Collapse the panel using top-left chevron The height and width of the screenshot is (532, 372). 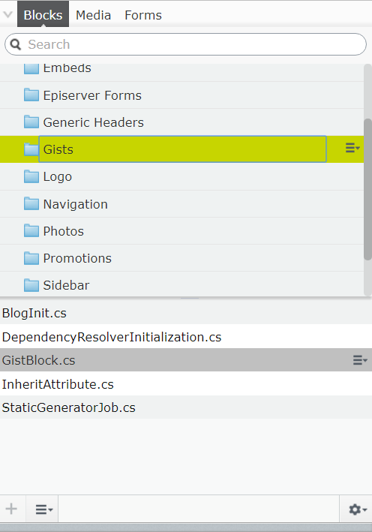[x=7, y=14]
